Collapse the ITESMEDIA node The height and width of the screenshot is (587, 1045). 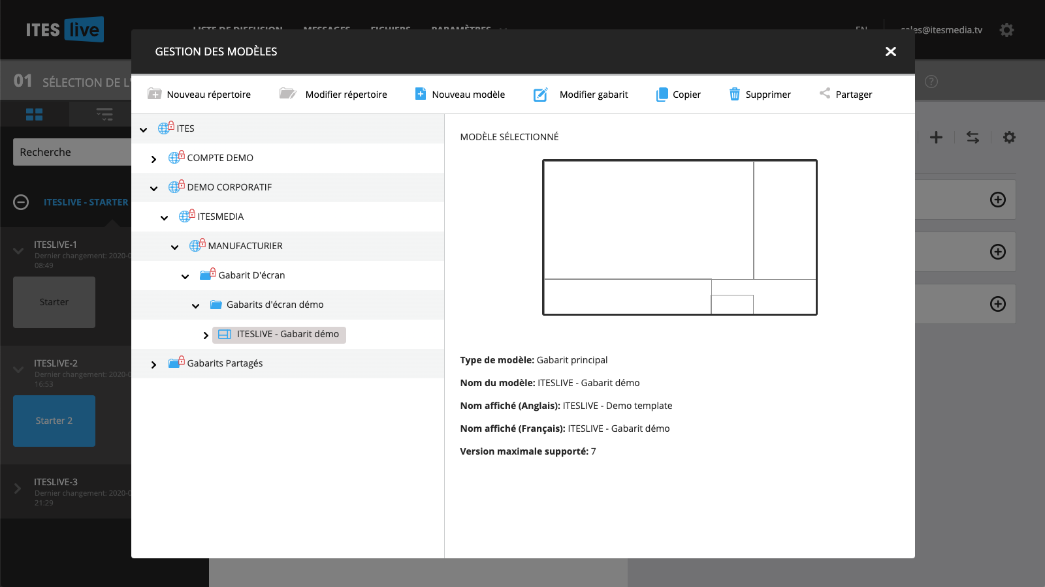(165, 217)
